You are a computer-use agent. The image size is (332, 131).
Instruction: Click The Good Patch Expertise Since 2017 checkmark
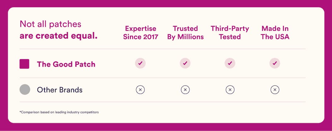point(140,63)
